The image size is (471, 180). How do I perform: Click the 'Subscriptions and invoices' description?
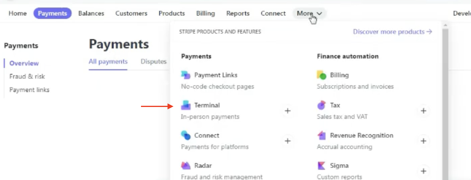tap(355, 86)
